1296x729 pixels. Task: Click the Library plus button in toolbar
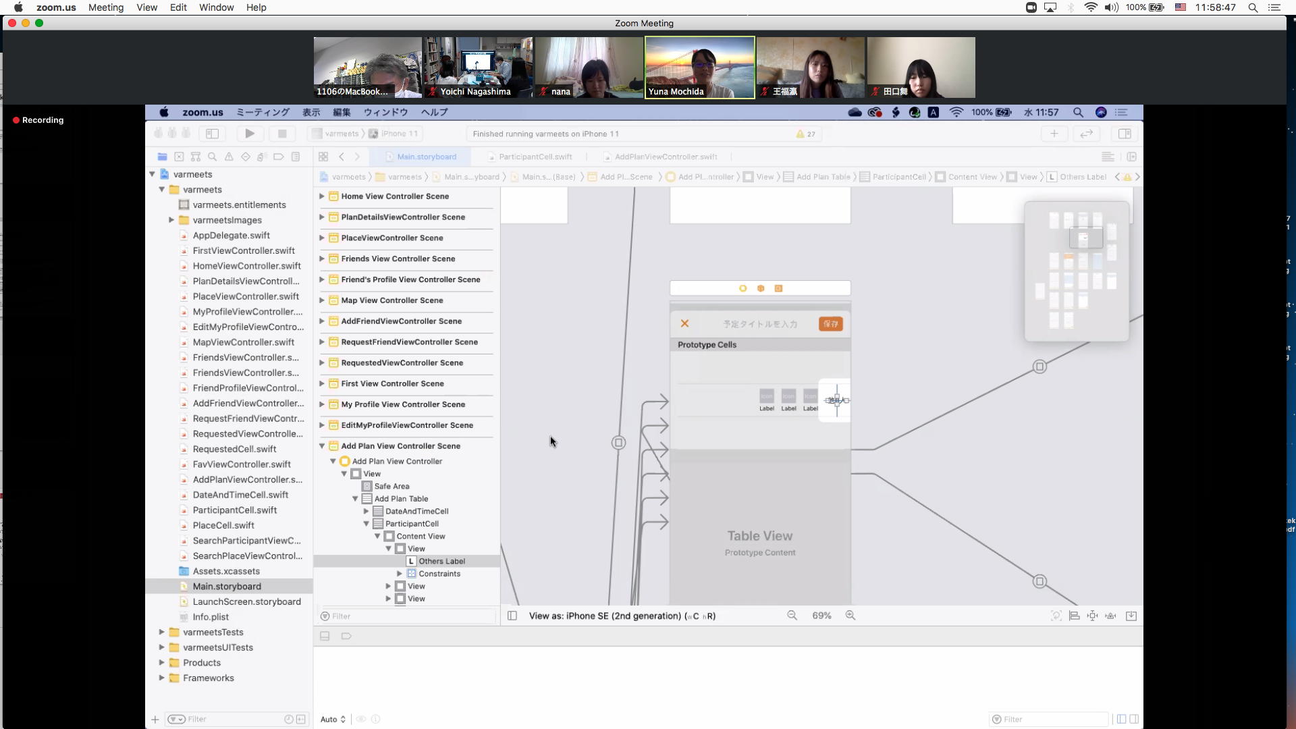point(1054,134)
